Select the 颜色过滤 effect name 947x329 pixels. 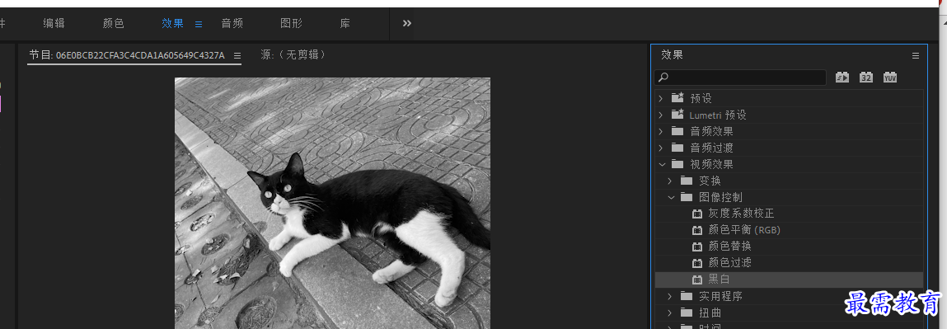729,263
